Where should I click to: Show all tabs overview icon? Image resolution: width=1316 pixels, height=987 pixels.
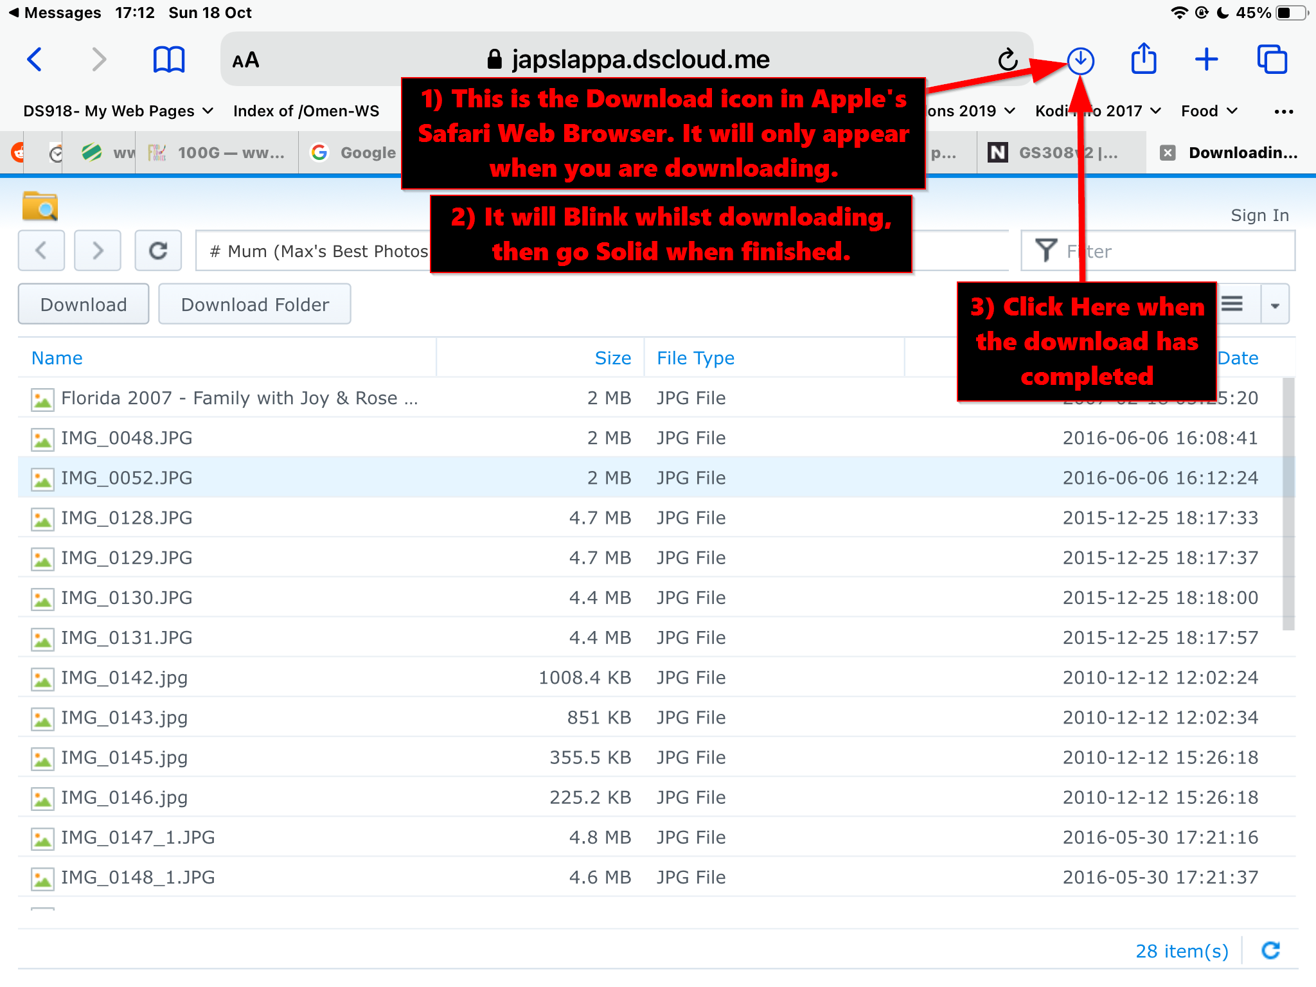click(1272, 60)
